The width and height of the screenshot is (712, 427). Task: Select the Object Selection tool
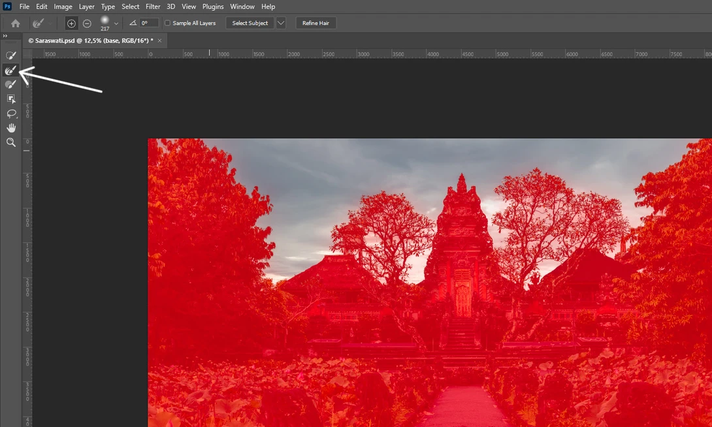point(10,99)
